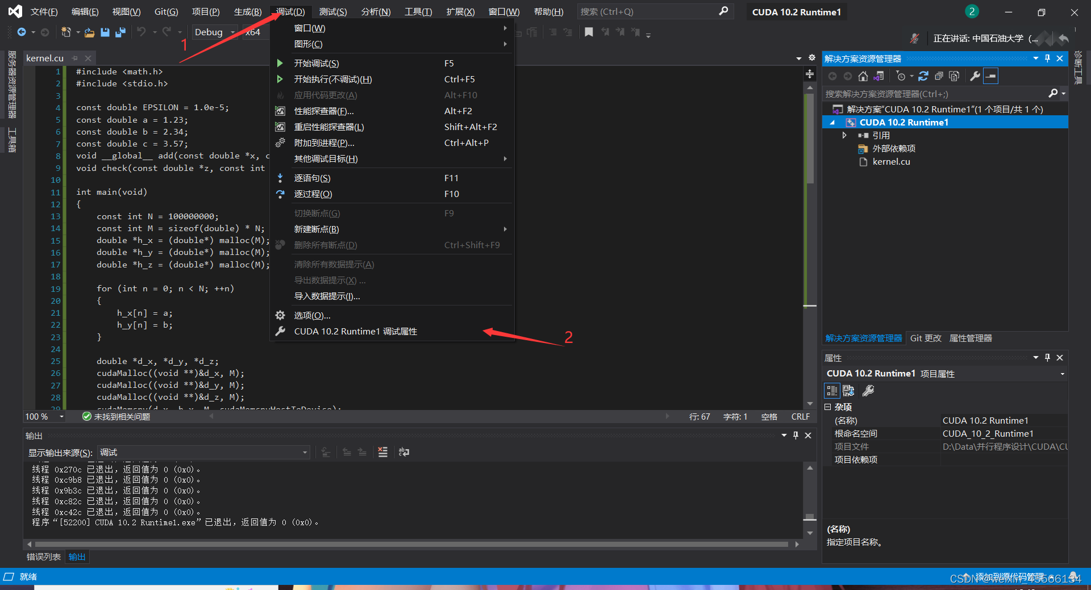
Task: Click alphabetical sort icon in Properties
Action: click(x=848, y=391)
